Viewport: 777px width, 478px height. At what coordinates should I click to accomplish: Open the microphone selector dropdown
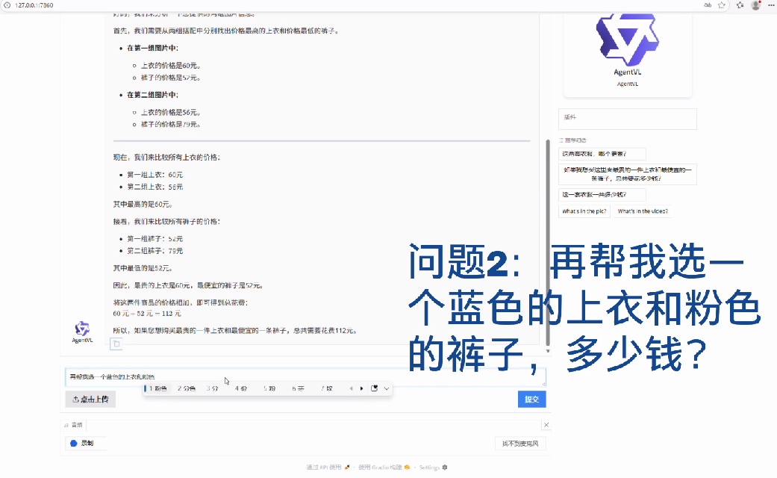point(519,444)
